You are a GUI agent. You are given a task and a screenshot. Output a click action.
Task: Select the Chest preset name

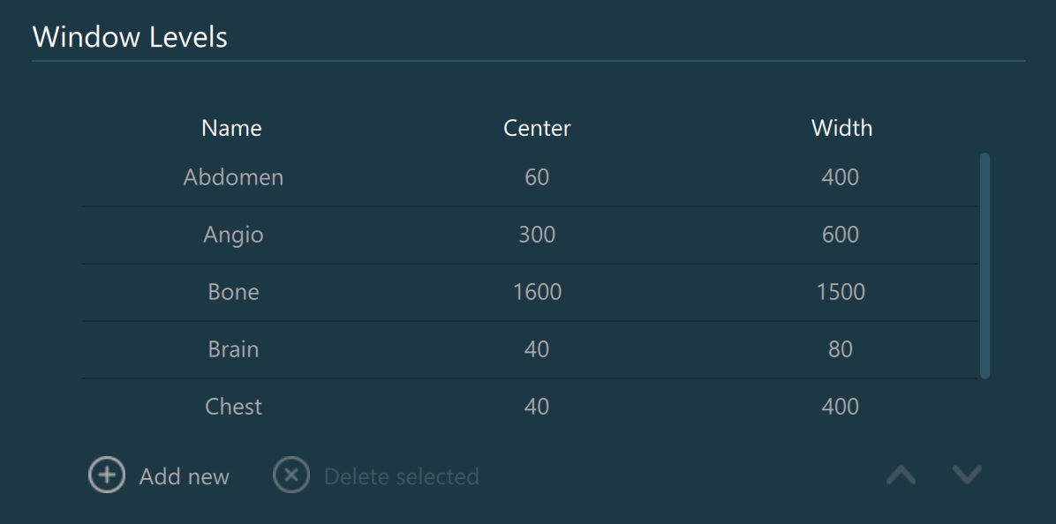coord(233,407)
